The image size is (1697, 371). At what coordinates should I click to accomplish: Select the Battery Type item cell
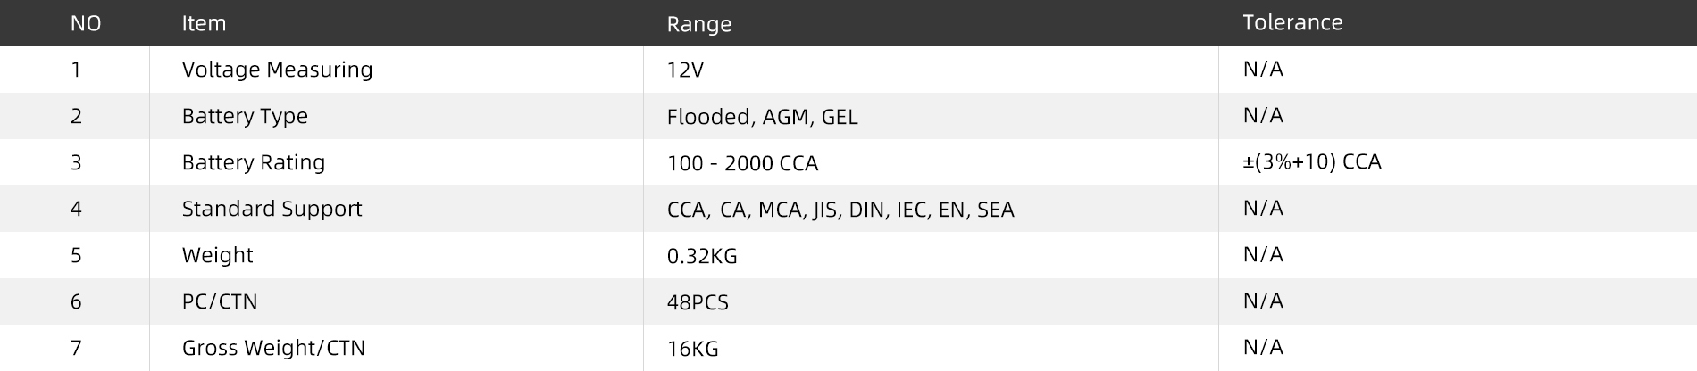point(245,116)
